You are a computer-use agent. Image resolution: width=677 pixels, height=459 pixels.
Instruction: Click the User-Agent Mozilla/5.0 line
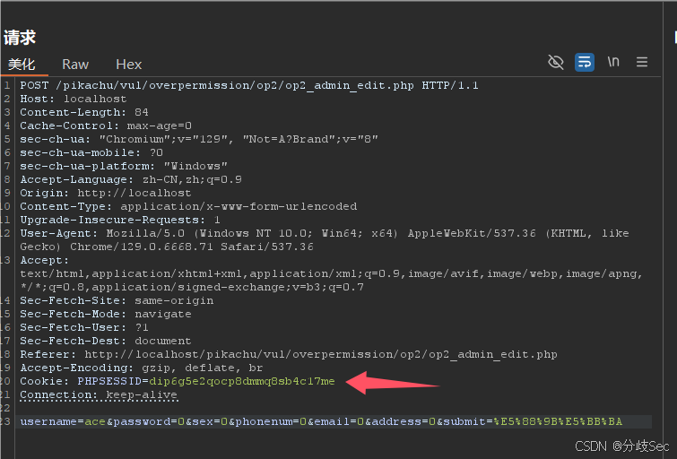click(x=325, y=233)
